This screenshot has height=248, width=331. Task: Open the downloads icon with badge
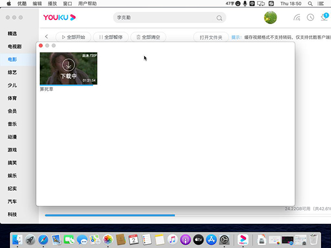pyautogui.click(x=324, y=17)
